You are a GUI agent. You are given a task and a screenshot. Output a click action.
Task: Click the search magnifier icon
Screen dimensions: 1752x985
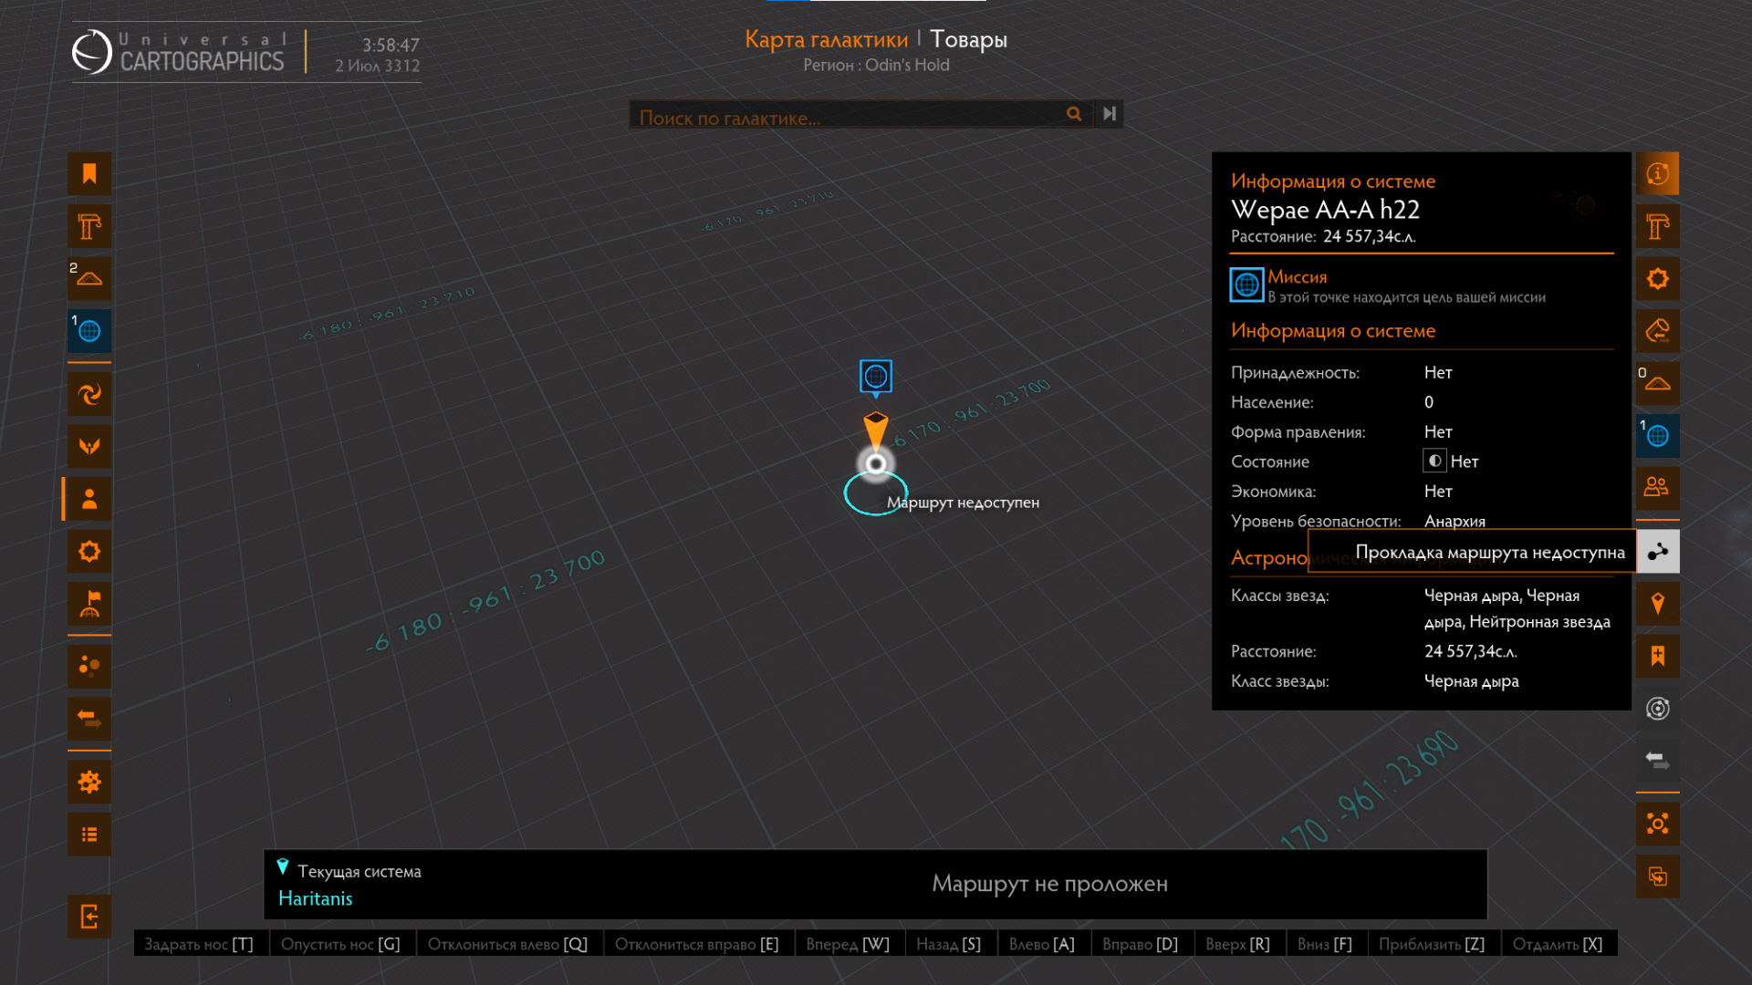click(1074, 114)
